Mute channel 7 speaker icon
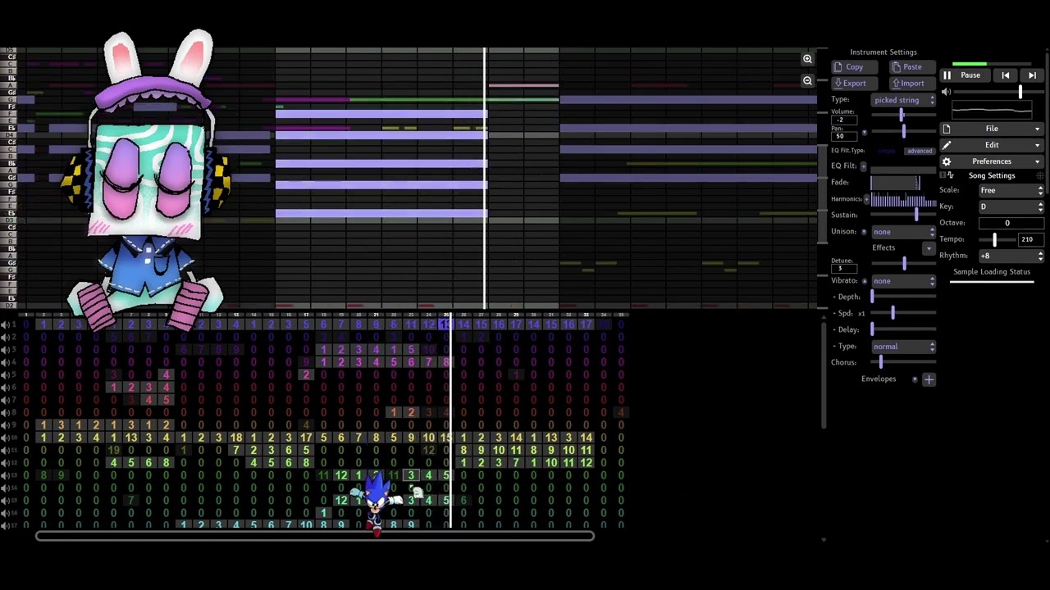 pyautogui.click(x=5, y=400)
